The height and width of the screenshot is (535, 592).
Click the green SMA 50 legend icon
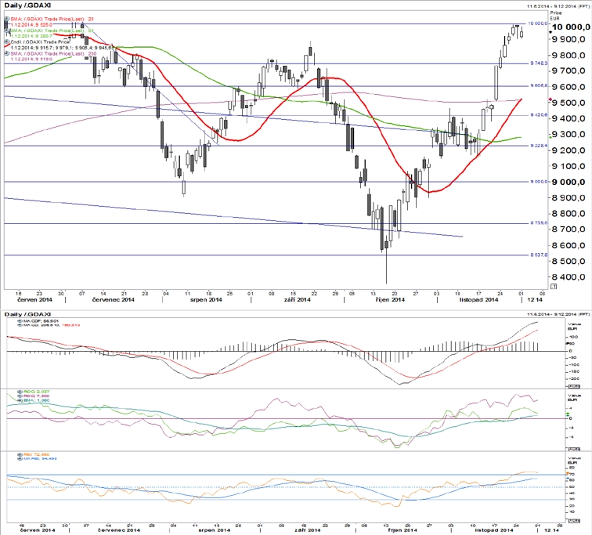click(7, 31)
